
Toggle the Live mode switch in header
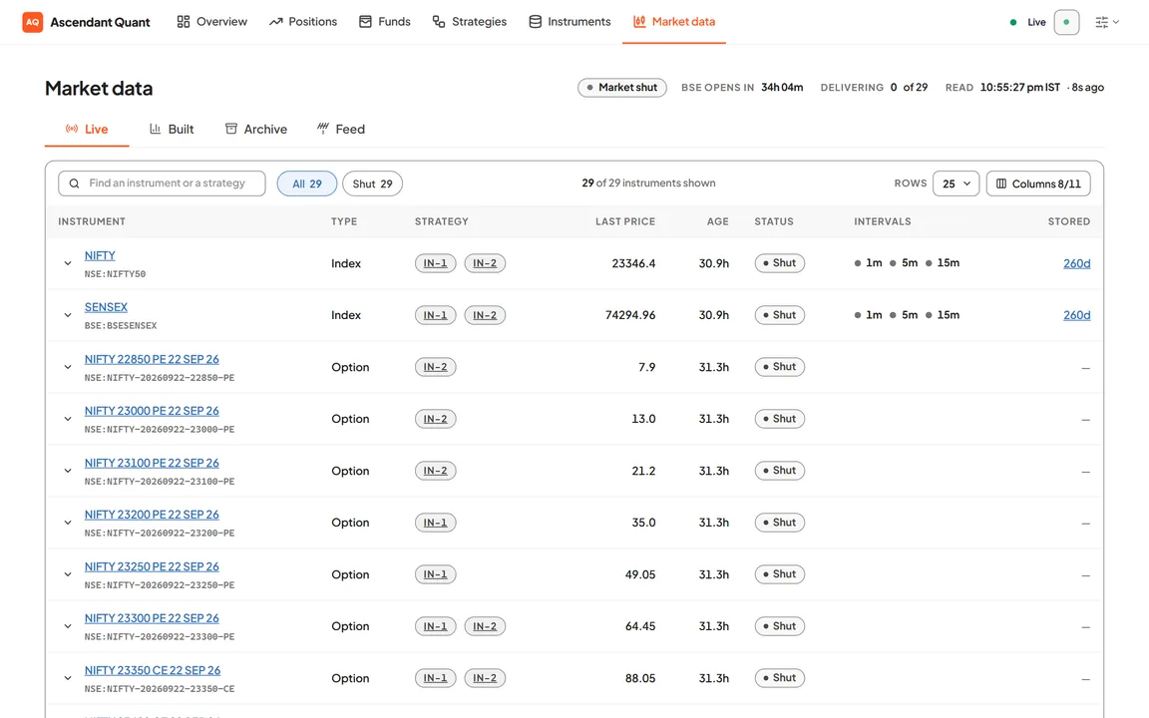pyautogui.click(x=1066, y=22)
